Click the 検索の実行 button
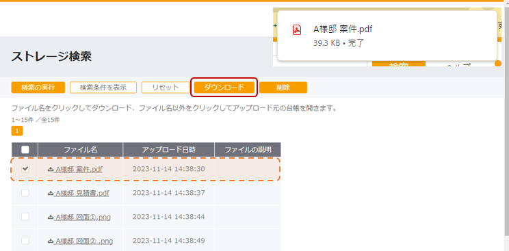 tap(38, 88)
